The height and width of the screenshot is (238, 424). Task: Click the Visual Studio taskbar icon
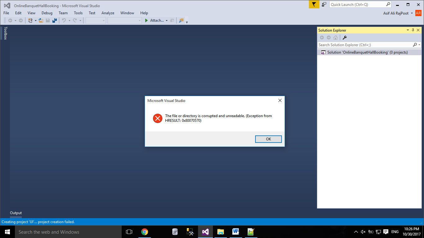pyautogui.click(x=205, y=232)
